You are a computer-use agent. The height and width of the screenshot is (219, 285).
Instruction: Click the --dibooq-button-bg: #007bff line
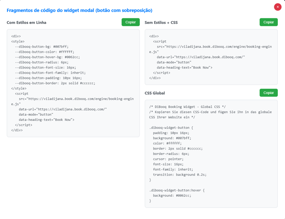42,47
